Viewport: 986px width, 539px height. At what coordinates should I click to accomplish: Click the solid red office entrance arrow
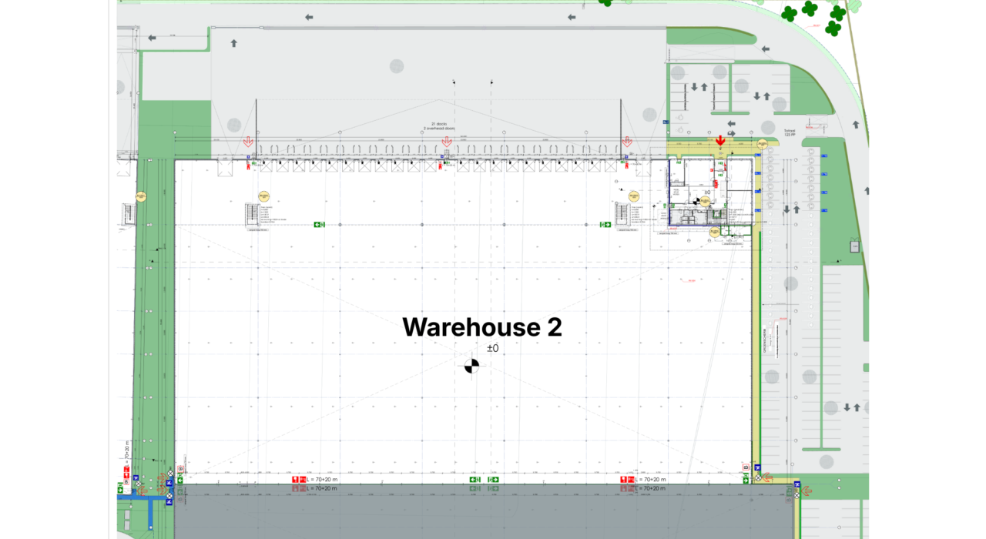pyautogui.click(x=720, y=139)
